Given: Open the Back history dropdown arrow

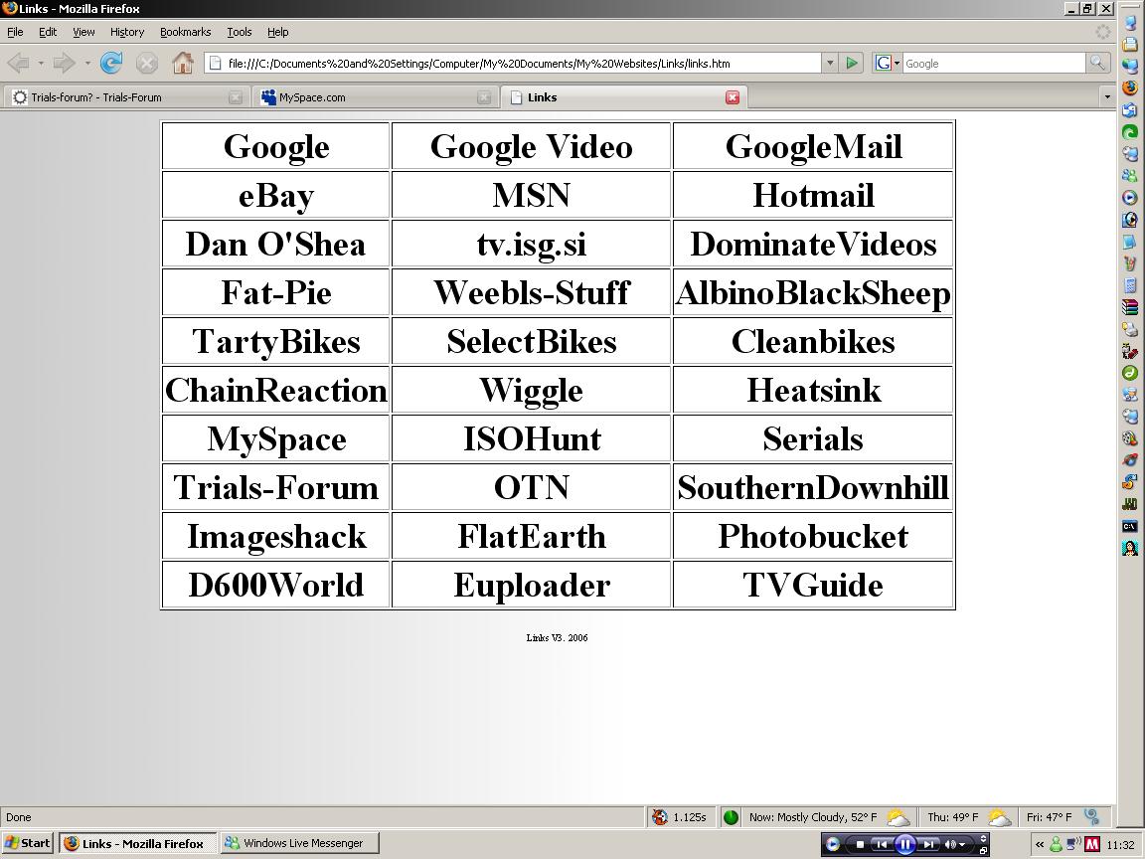Looking at the screenshot, I should (41, 64).
